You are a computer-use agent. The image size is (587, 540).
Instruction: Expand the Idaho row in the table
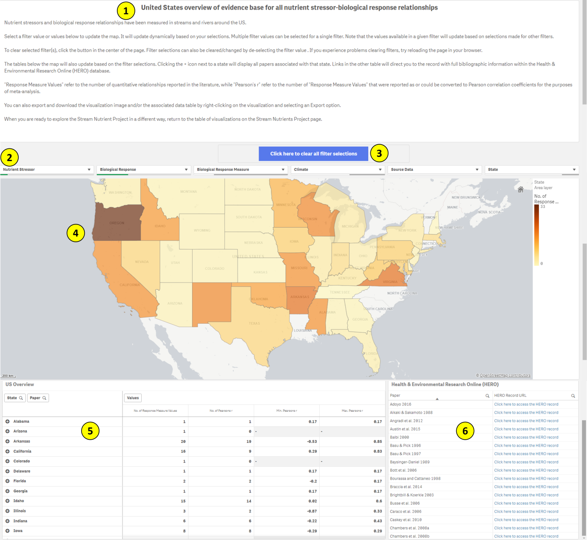[x=7, y=501]
